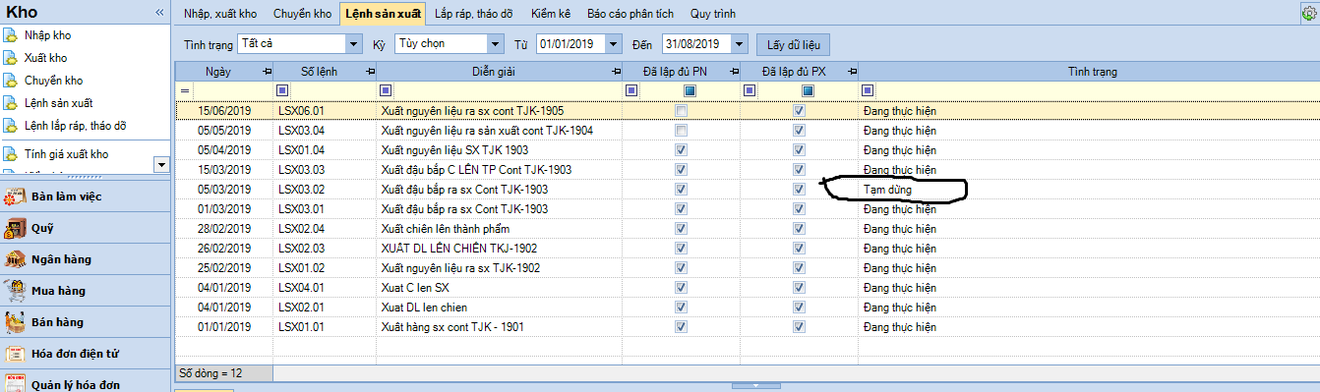Click the Nhập kho sidebar icon
The height and width of the screenshot is (392, 1320).
11,35
